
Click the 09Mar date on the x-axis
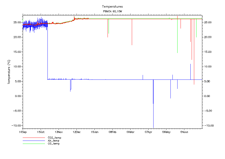point(130,132)
